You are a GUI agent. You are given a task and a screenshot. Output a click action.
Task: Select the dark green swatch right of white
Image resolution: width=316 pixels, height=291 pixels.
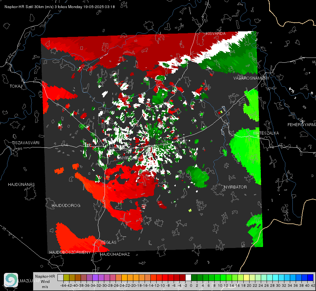pos(194,278)
